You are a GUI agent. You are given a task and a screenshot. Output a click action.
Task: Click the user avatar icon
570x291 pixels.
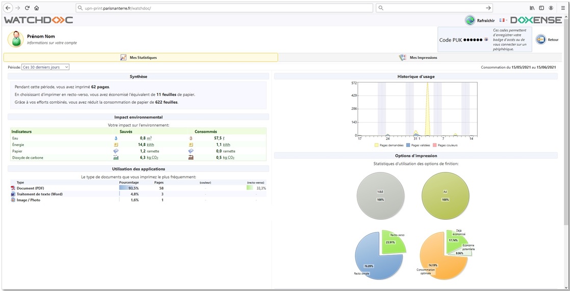[17, 39]
